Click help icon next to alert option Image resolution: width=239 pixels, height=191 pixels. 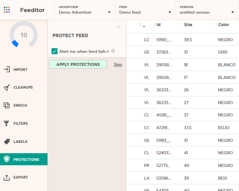point(113,51)
